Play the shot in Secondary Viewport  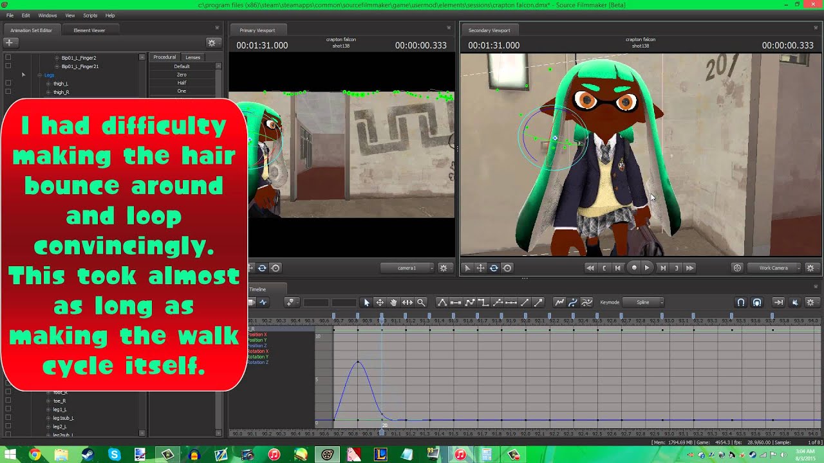coord(648,268)
